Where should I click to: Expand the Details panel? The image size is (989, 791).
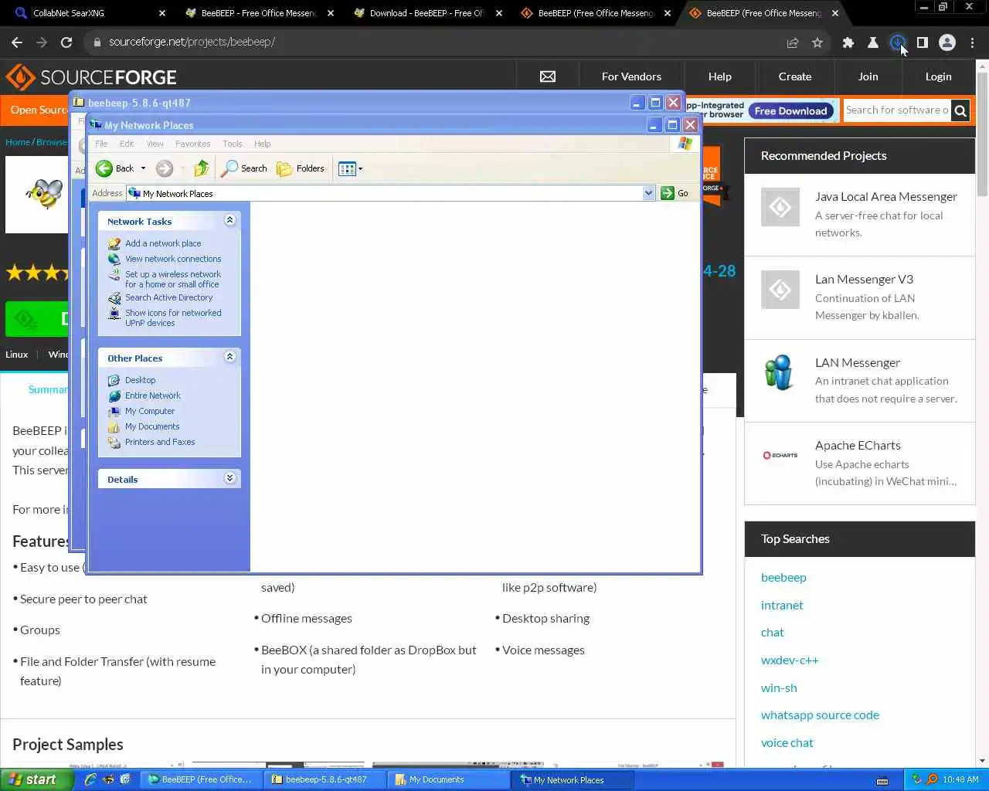(229, 478)
